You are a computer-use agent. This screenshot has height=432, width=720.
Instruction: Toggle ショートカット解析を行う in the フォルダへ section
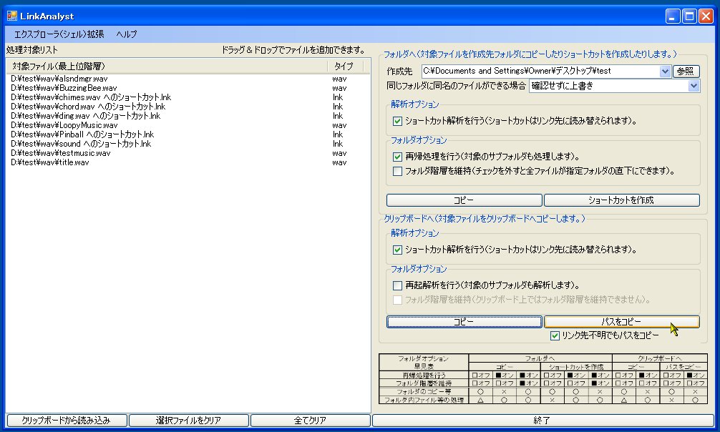click(398, 121)
